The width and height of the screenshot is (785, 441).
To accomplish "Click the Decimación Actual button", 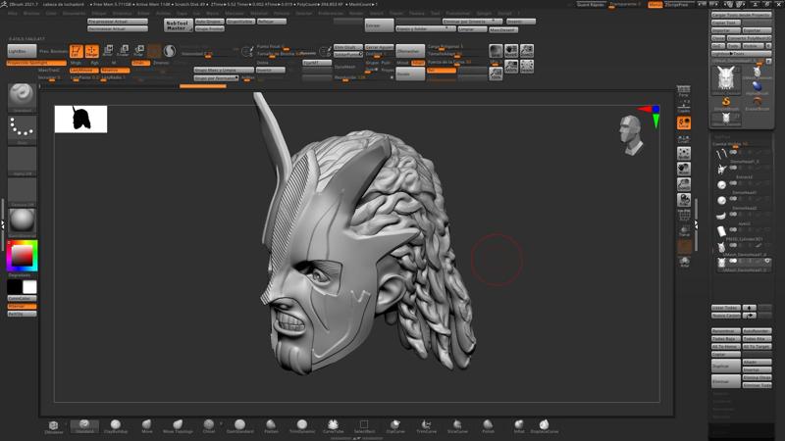I will pos(117,29).
